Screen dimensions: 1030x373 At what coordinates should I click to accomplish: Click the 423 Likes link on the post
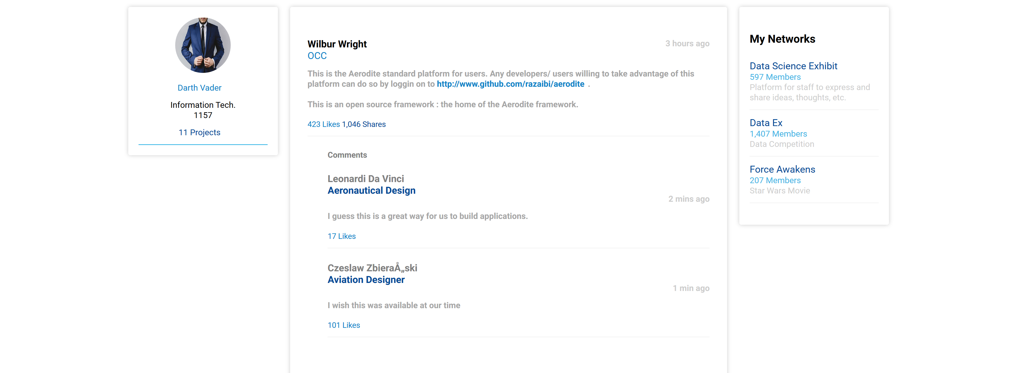click(x=323, y=124)
